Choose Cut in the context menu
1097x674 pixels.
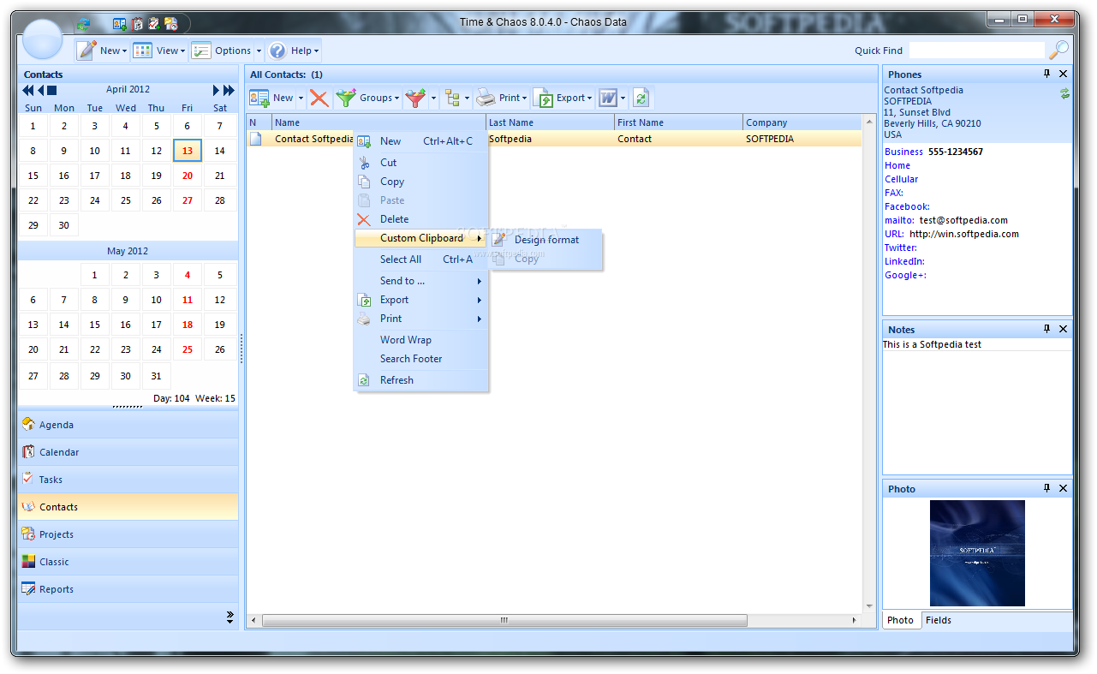click(420, 162)
